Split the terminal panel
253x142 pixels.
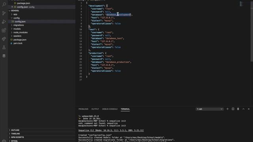(x=233, y=109)
